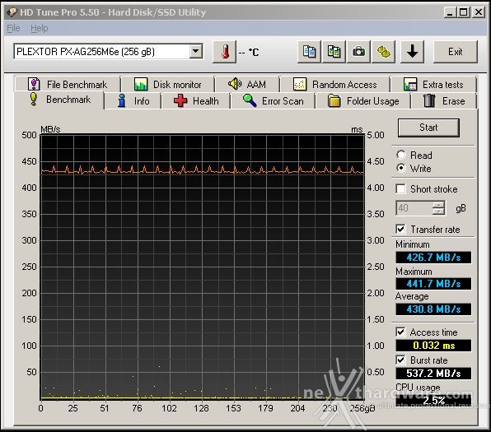This screenshot has width=491, height=432.
Task: Select the Read radio button
Action: click(x=401, y=155)
